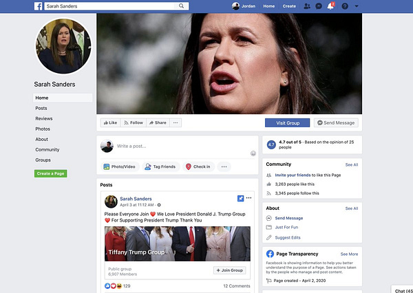Click the user avatar in the post composer

[x=107, y=146]
